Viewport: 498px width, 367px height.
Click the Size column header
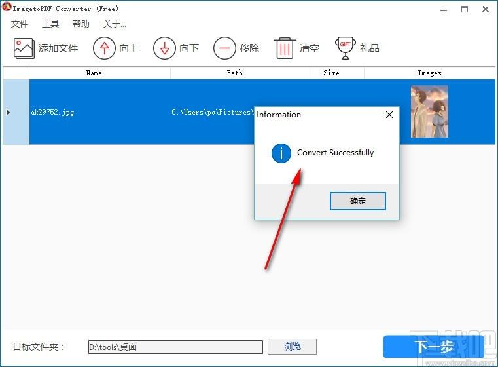tap(338, 73)
